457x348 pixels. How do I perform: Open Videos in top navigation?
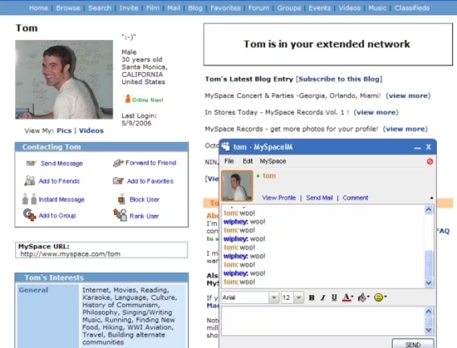(x=349, y=8)
